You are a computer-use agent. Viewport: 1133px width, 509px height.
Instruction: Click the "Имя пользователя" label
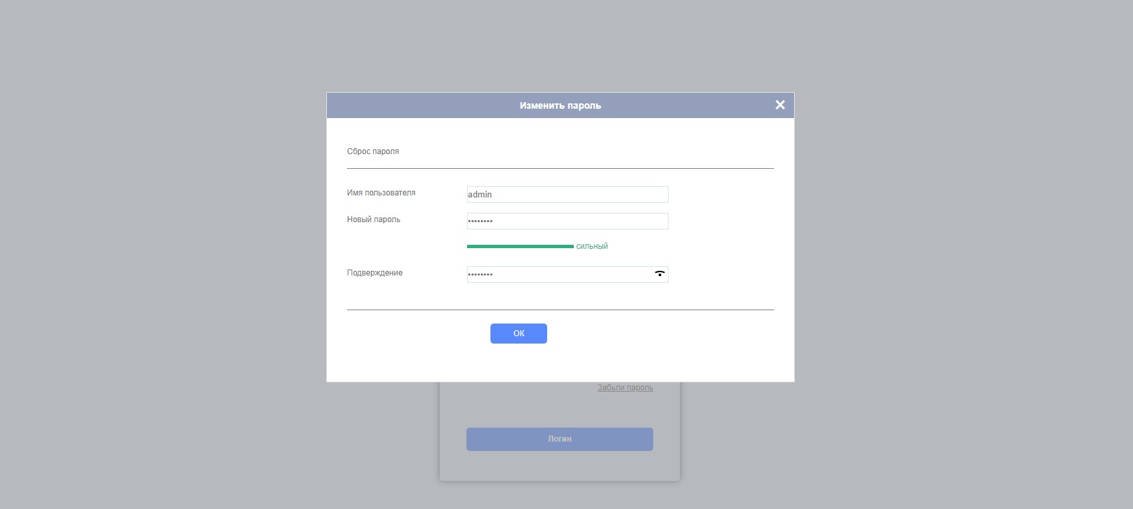381,193
